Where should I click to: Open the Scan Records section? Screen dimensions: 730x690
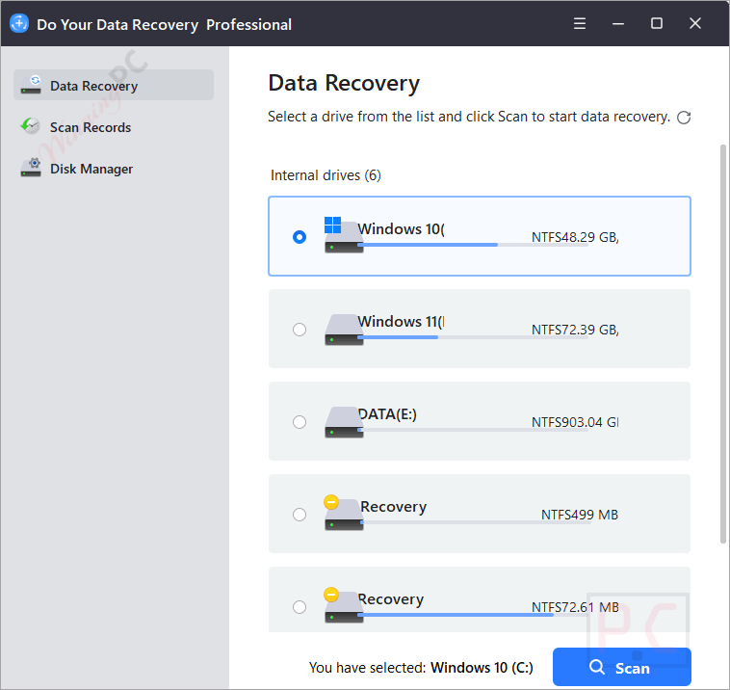pos(114,127)
